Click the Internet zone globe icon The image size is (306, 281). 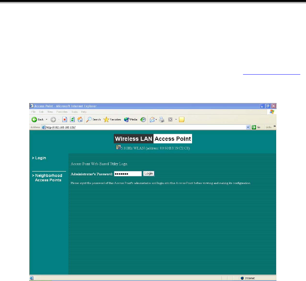(242, 278)
